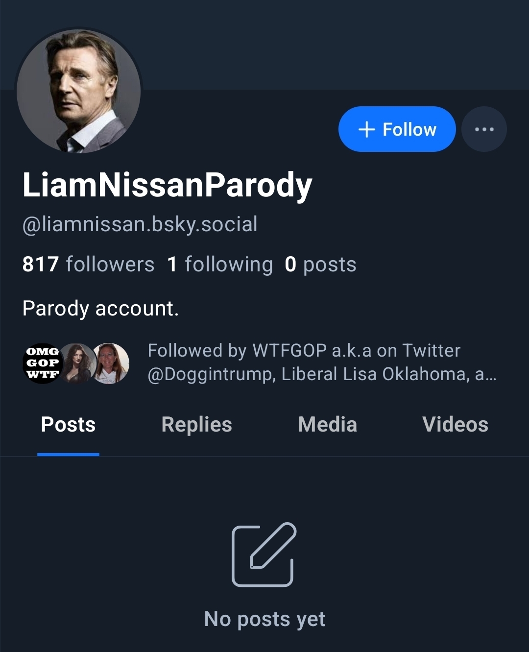Switch to the Replies tab
Image resolution: width=529 pixels, height=652 pixels.
point(196,425)
